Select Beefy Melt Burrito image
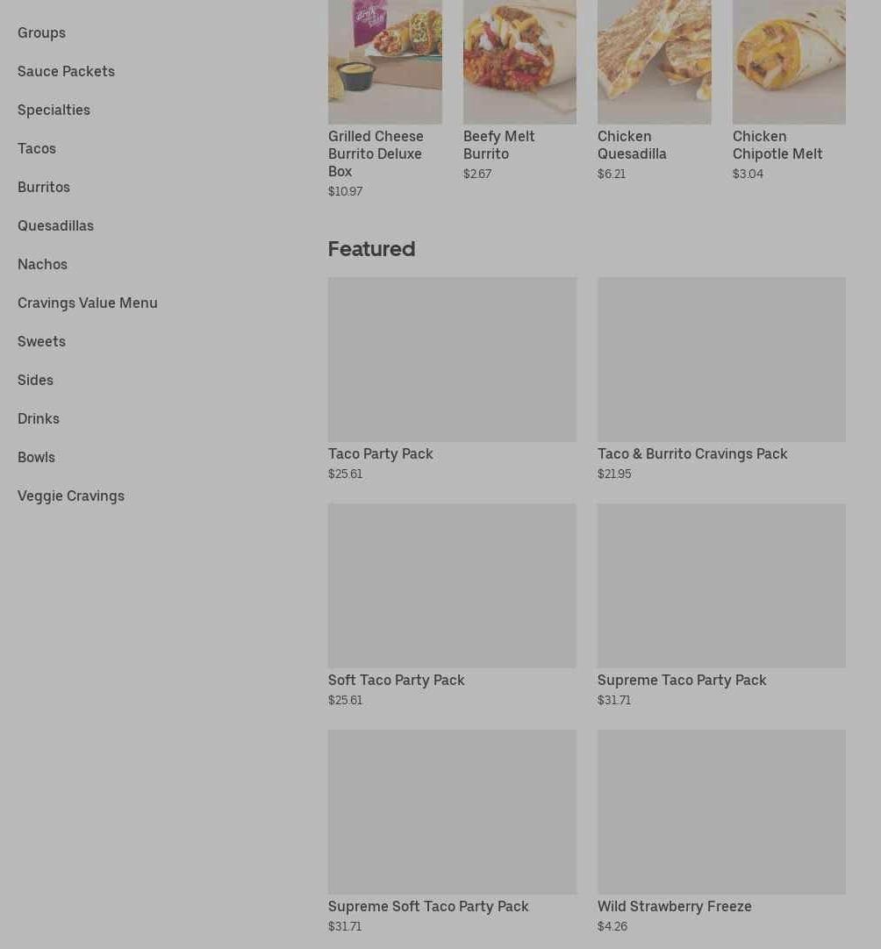Screen dimensions: 881x949 point(519,61)
